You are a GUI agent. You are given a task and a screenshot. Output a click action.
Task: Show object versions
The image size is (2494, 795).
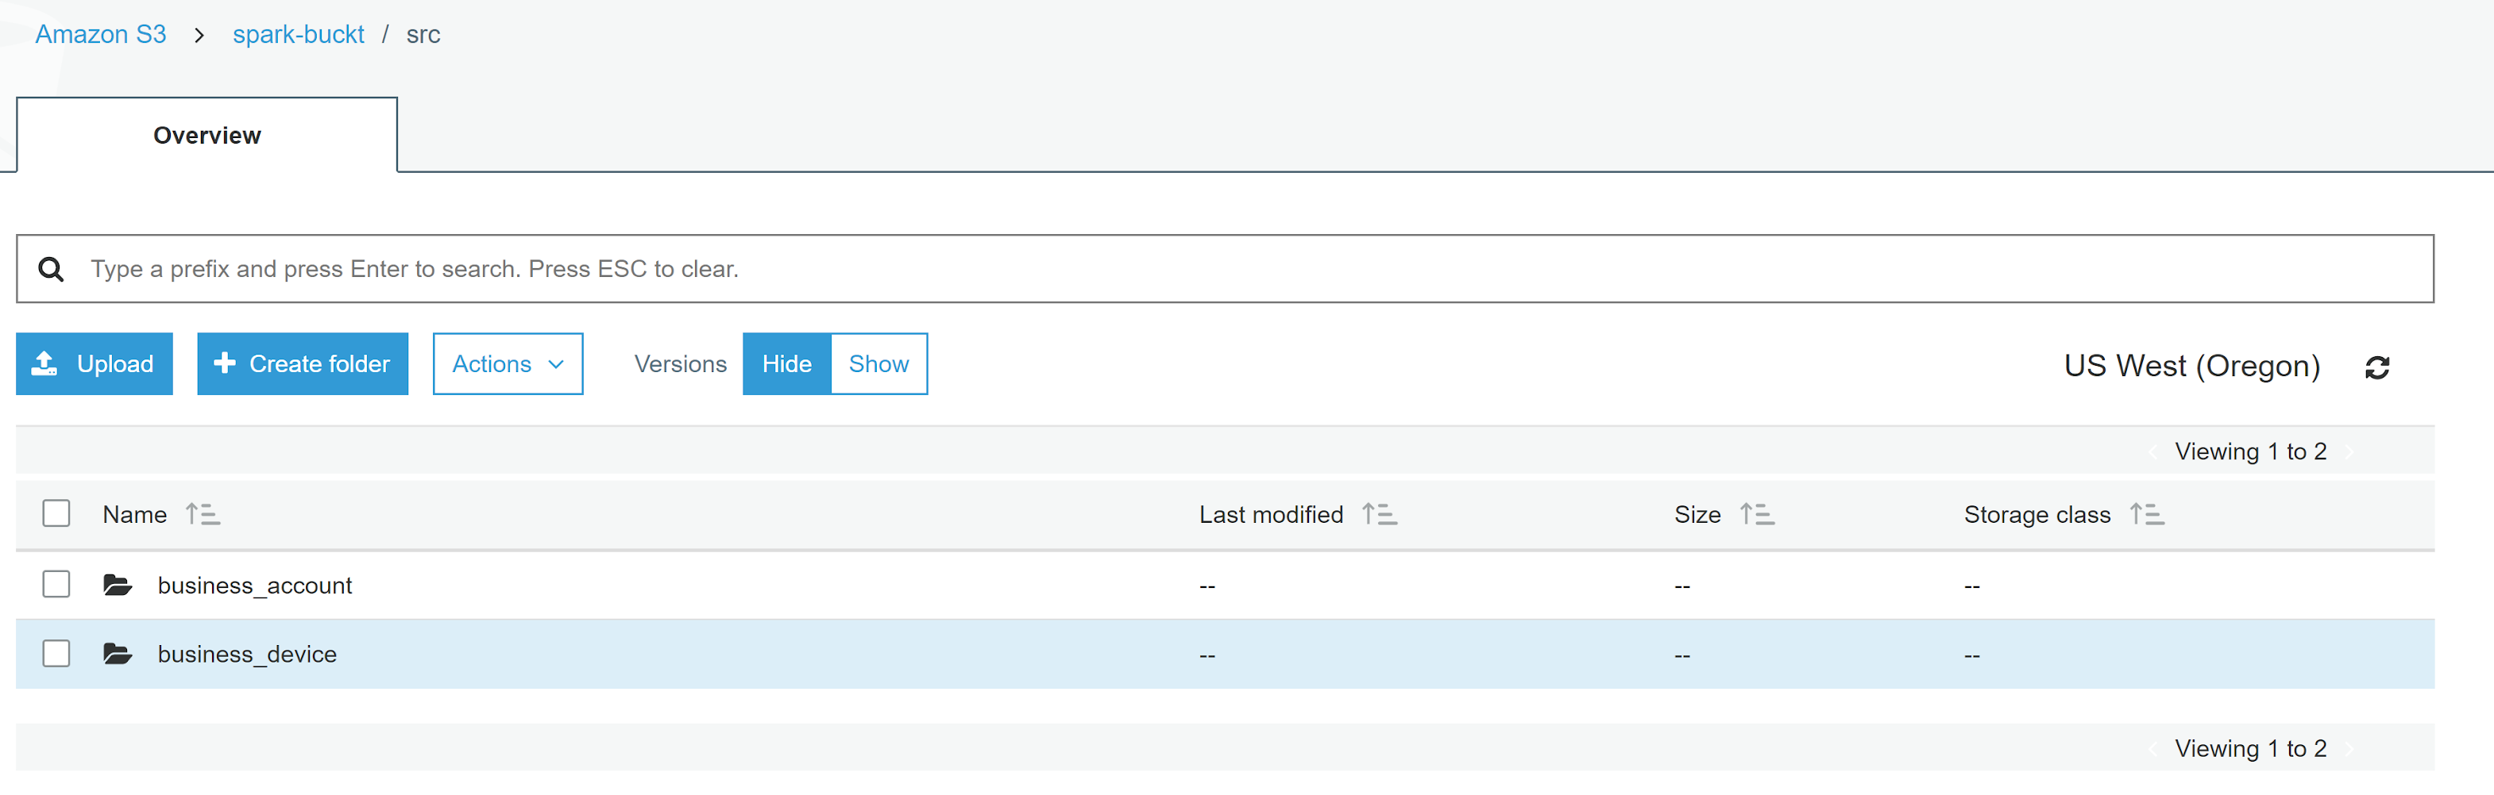878,363
